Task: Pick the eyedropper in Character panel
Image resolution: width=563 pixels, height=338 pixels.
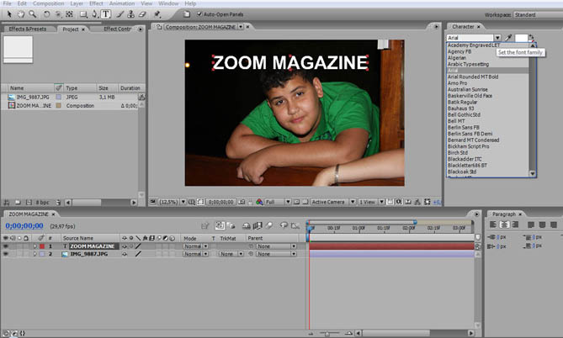Action: click(508, 39)
